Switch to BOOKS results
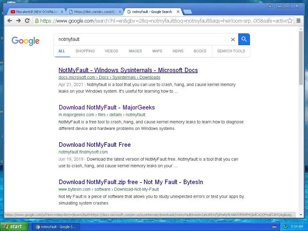Image resolution: width=308 pixels, height=231 pixels. click(200, 51)
